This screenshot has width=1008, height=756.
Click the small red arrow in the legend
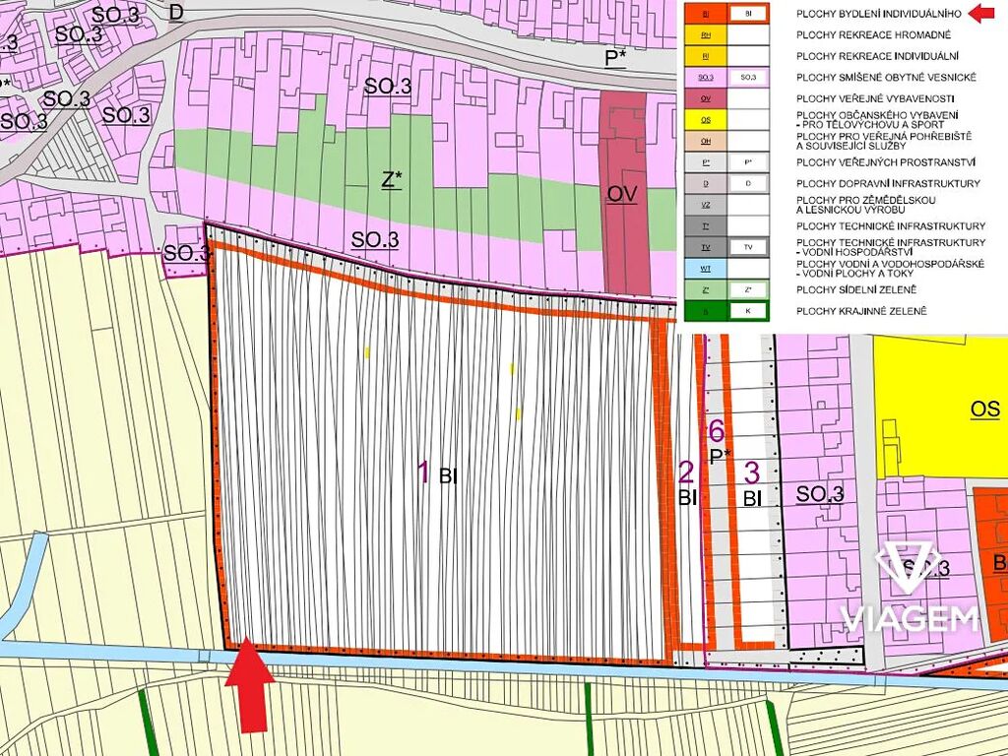point(980,13)
